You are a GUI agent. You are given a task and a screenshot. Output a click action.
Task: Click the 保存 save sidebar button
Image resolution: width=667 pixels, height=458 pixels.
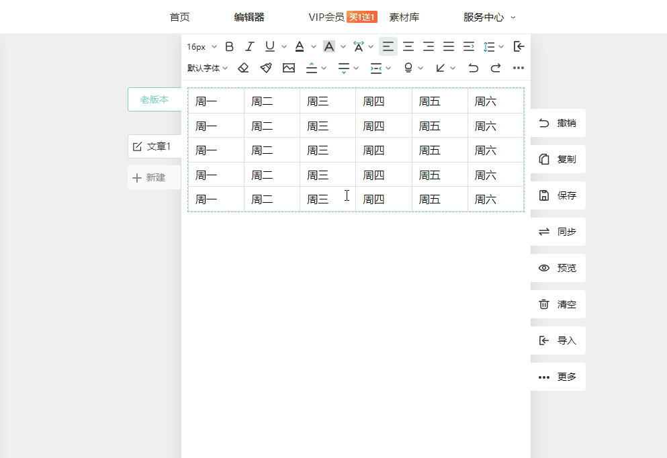[x=558, y=195]
